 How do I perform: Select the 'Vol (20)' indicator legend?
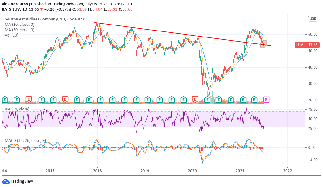point(12,35)
